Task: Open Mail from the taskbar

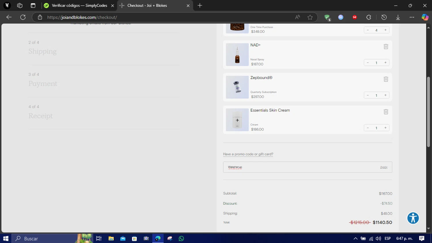Action: tap(123, 238)
